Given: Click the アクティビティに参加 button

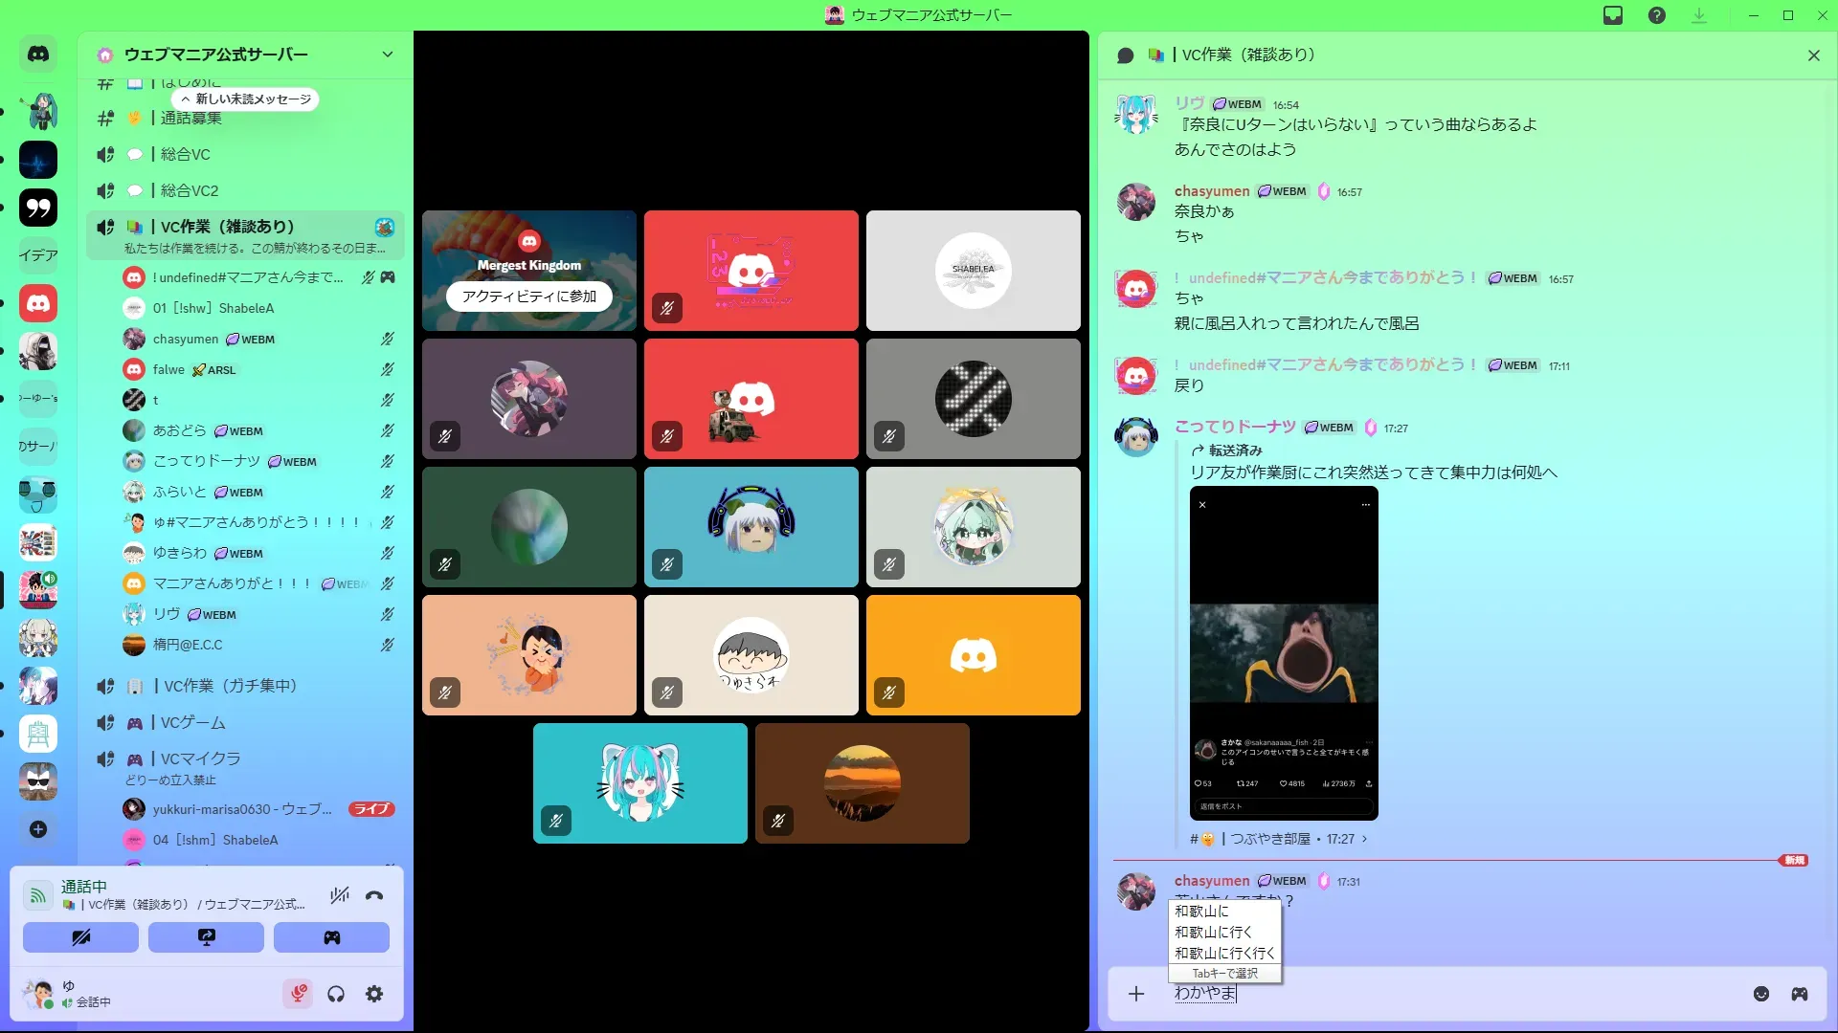Looking at the screenshot, I should point(528,297).
